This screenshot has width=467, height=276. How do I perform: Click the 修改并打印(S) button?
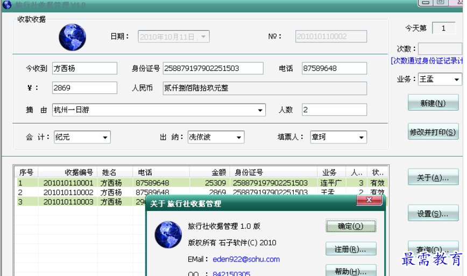pos(433,132)
